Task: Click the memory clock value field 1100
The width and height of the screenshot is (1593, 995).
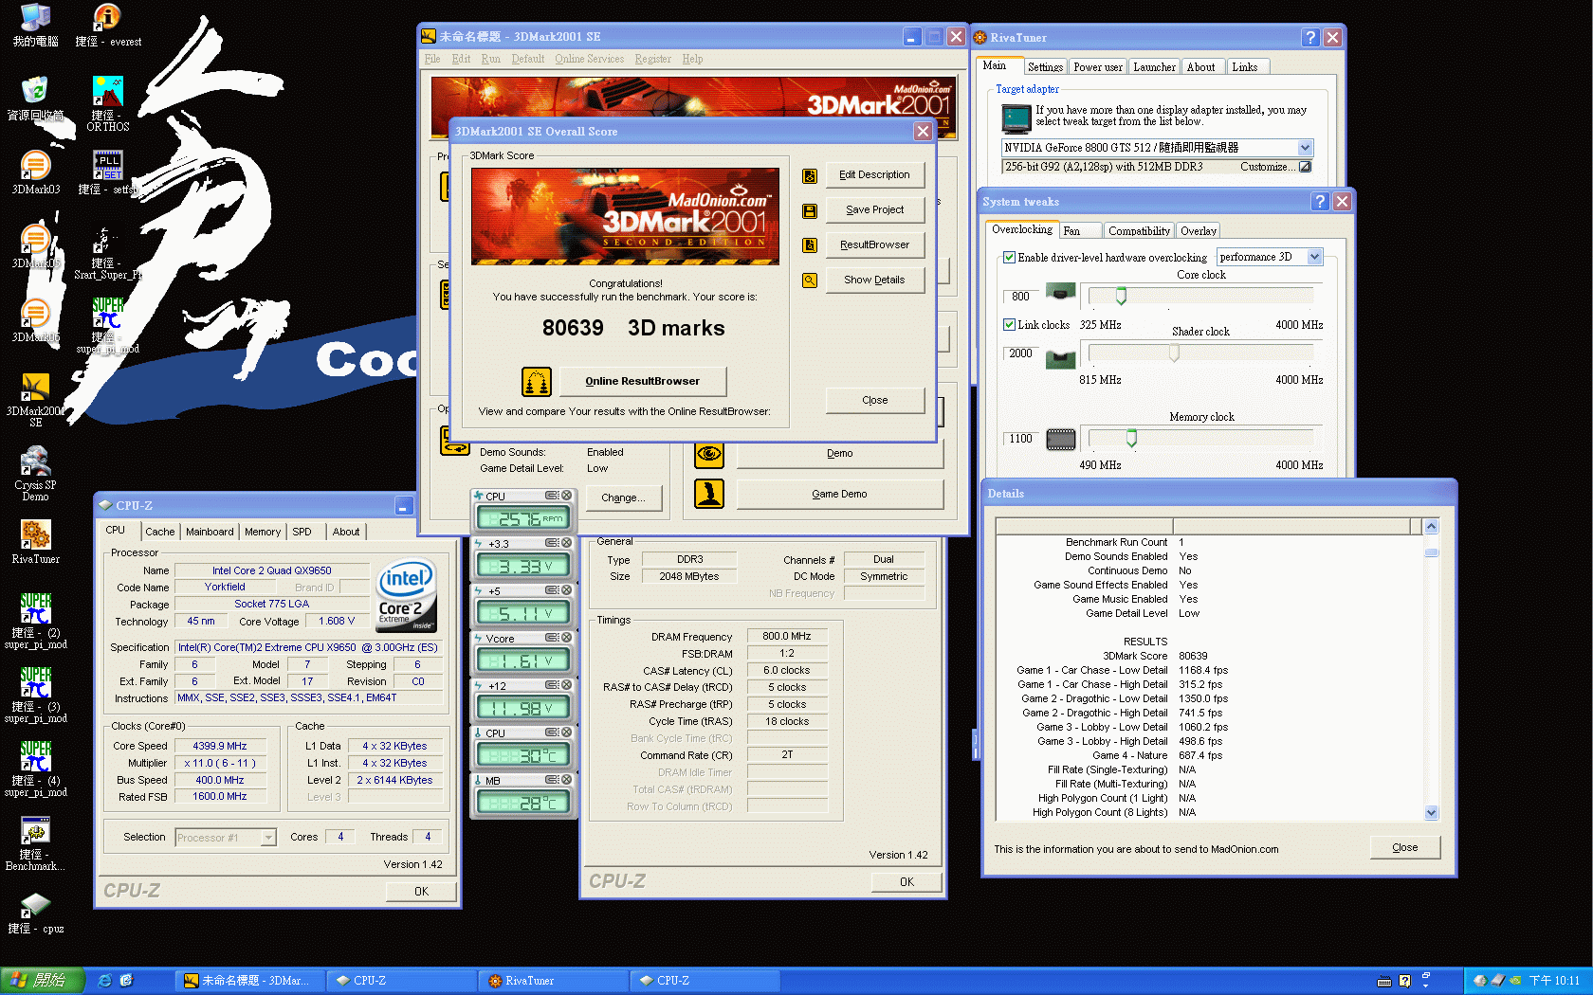Action: (1020, 439)
